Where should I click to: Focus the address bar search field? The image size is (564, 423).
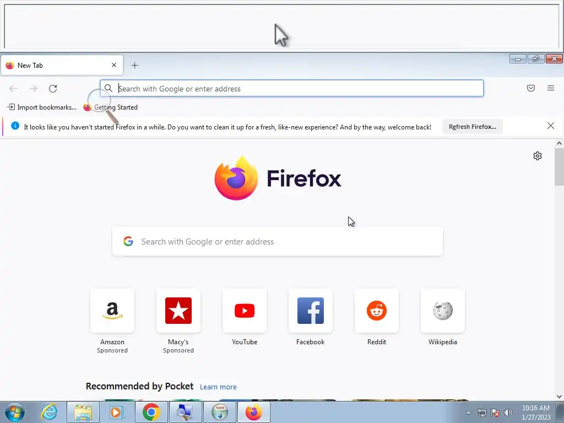coord(292,89)
